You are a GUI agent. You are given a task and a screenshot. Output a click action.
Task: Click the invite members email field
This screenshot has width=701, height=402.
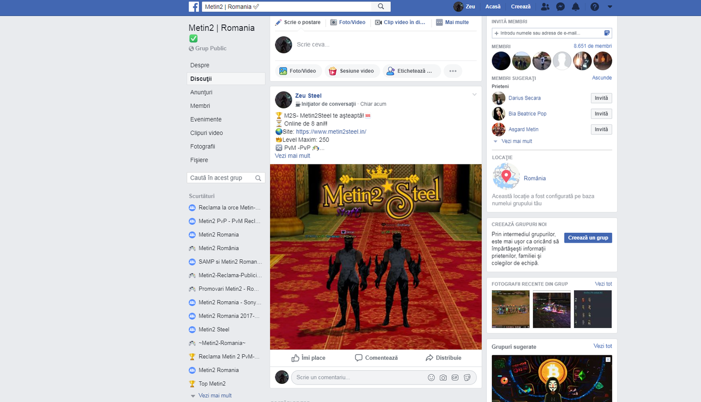pyautogui.click(x=552, y=33)
